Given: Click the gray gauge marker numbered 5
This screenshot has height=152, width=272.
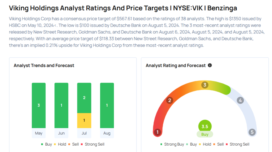Looking at the screenshot, I should [252, 132].
